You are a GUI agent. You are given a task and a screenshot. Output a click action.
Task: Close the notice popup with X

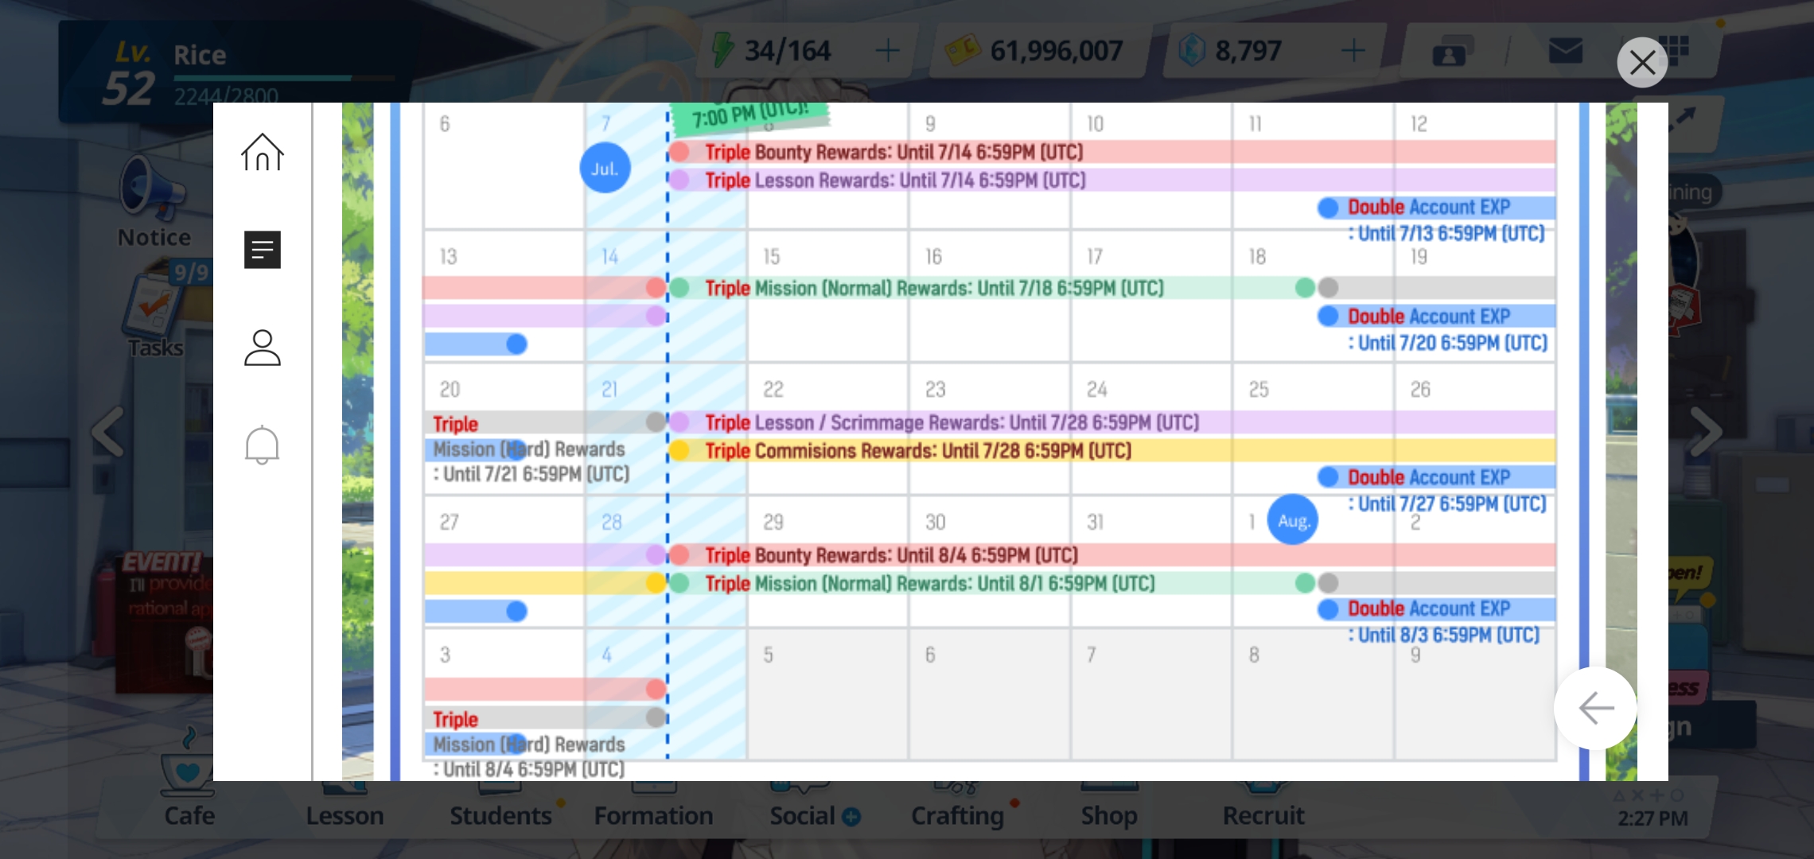tap(1642, 62)
